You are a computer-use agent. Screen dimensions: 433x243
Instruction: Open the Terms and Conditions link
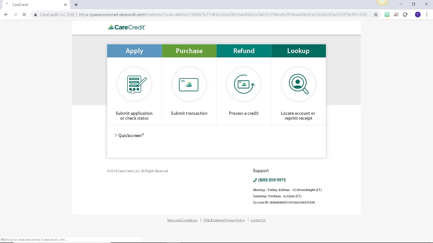(x=182, y=220)
